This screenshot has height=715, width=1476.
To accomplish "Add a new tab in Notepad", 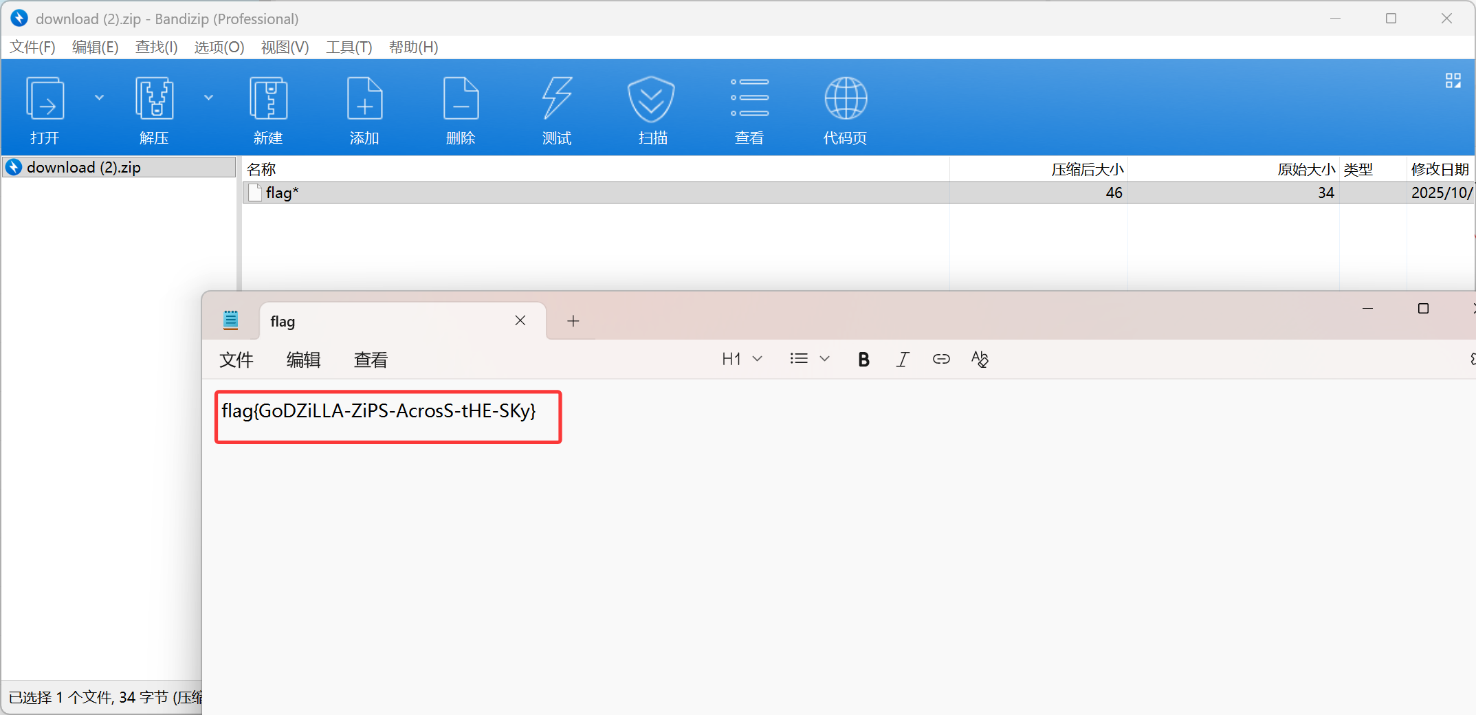I will click(573, 320).
